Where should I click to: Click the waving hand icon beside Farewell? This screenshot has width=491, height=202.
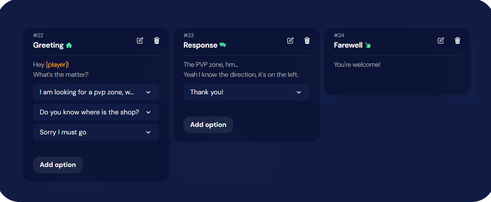point(368,45)
